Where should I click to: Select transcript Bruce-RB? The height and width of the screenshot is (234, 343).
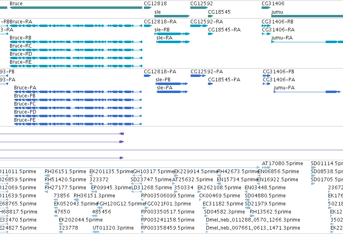click(76, 42)
